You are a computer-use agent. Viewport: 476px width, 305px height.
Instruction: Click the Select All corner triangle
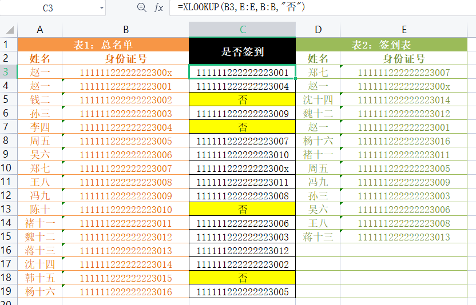pyautogui.click(x=10, y=30)
